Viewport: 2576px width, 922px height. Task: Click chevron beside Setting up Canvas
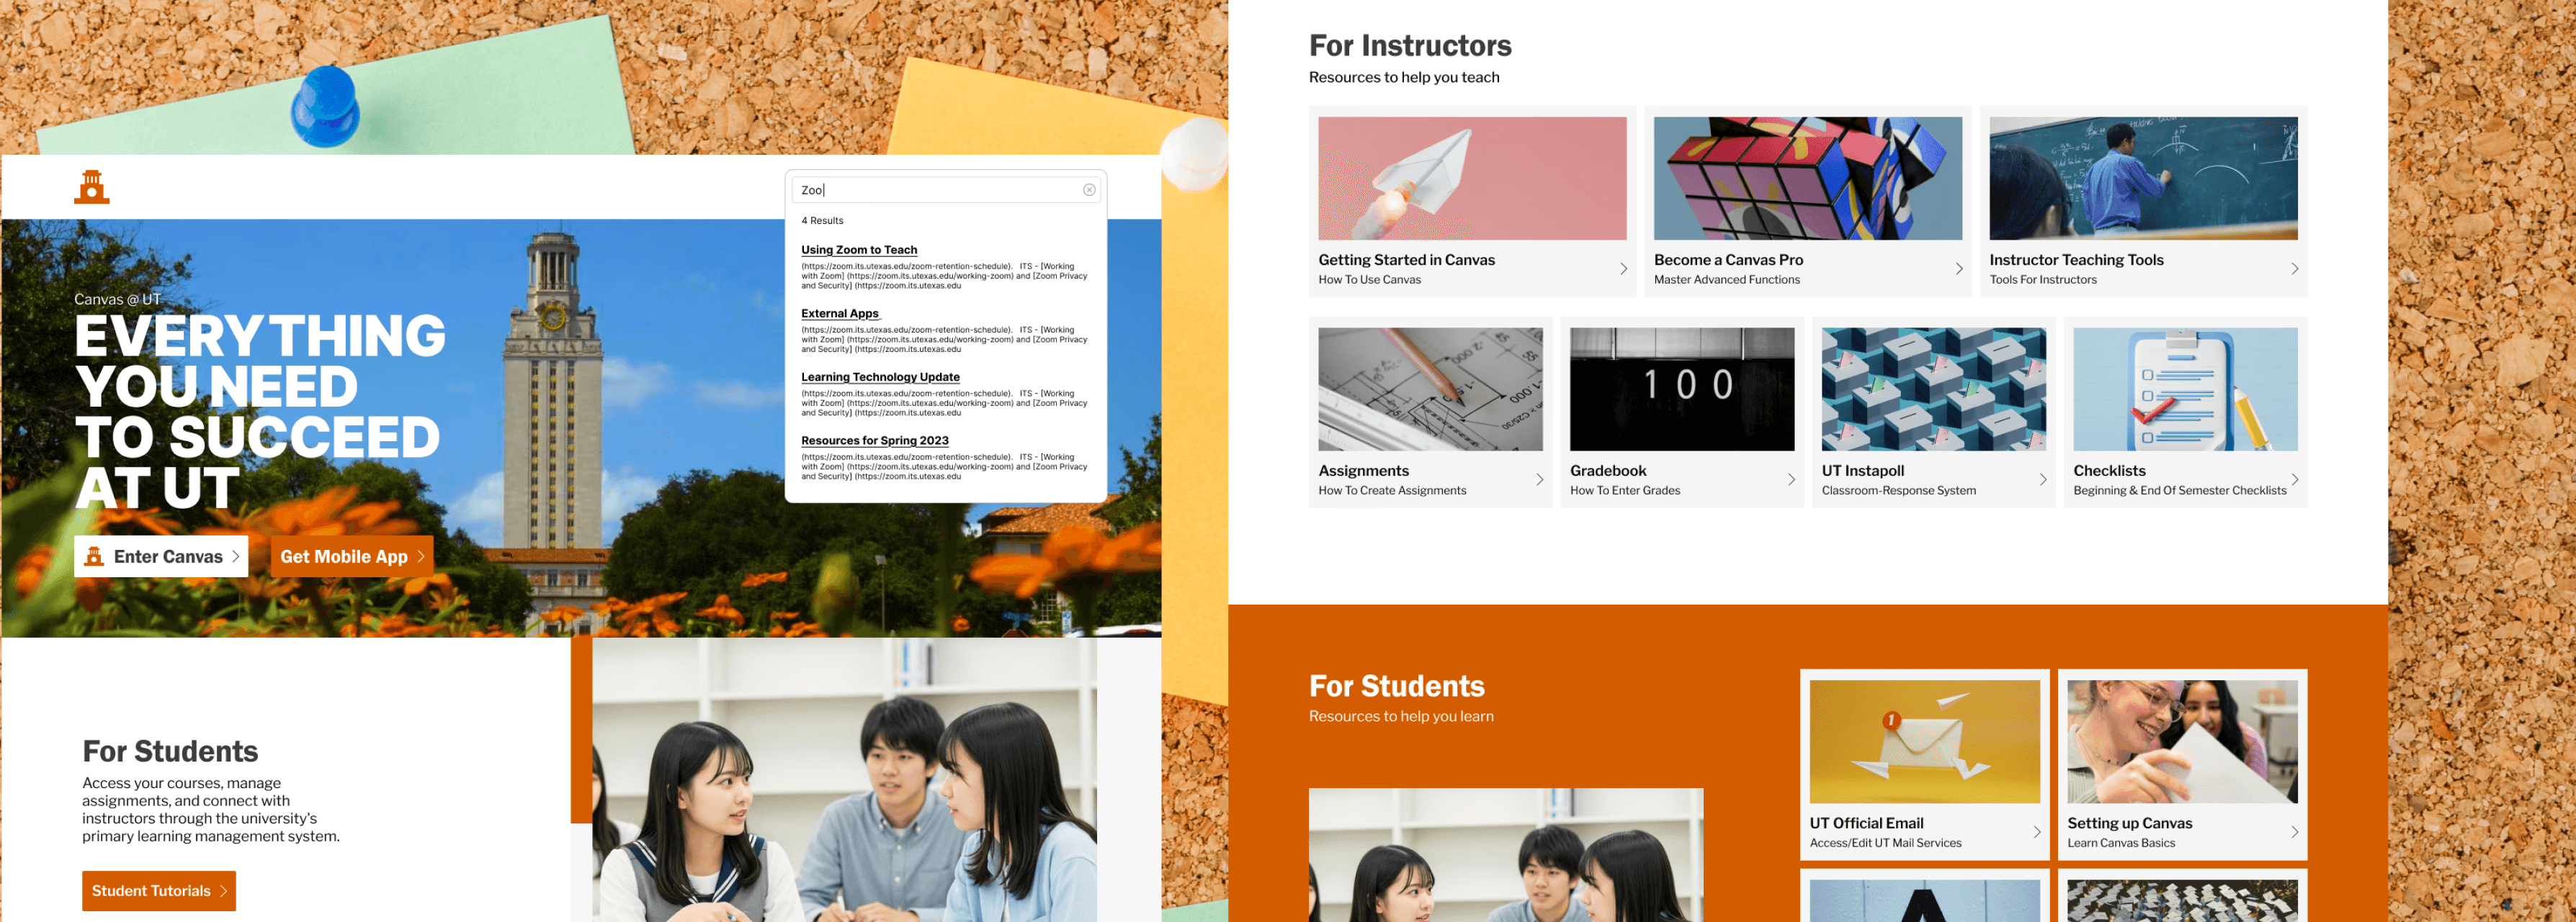click(2294, 832)
